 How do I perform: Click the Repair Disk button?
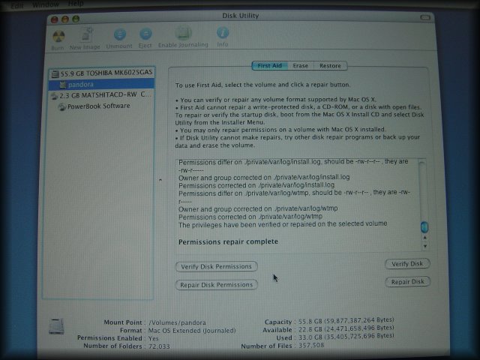[x=407, y=282]
